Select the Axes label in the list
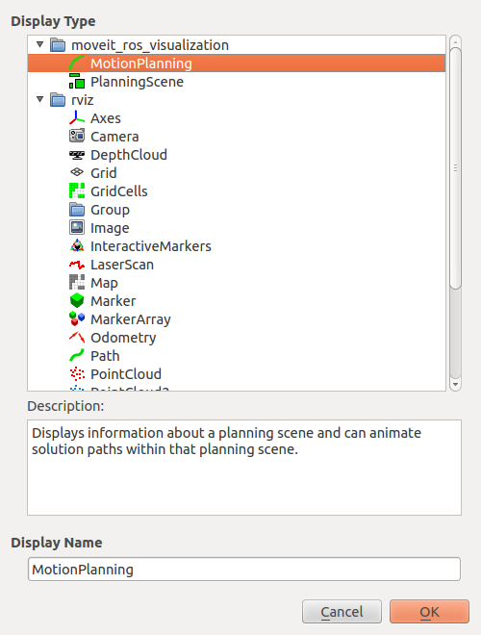 (x=106, y=118)
